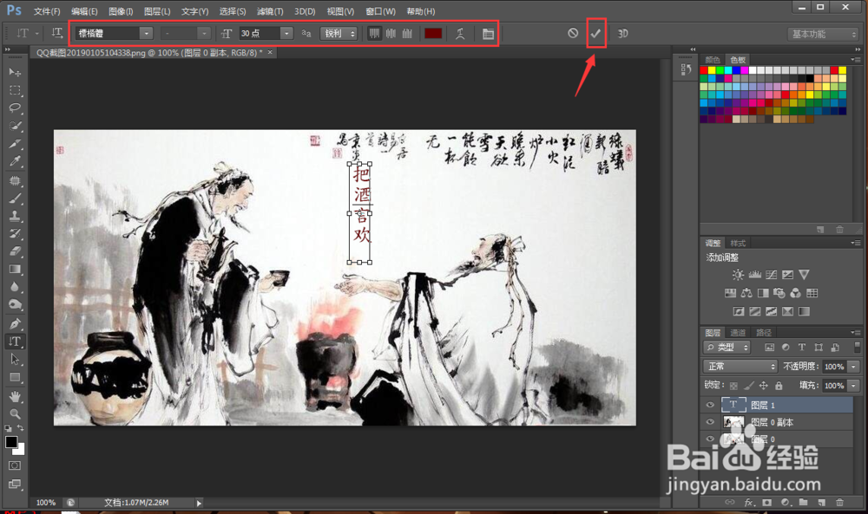868x514 pixels.
Task: Hide the 图层 1 text layer
Action: click(710, 405)
